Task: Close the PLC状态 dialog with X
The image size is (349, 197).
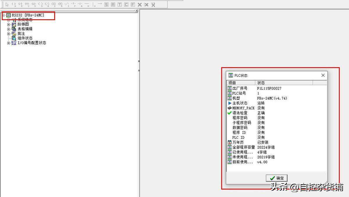Action: [323, 75]
